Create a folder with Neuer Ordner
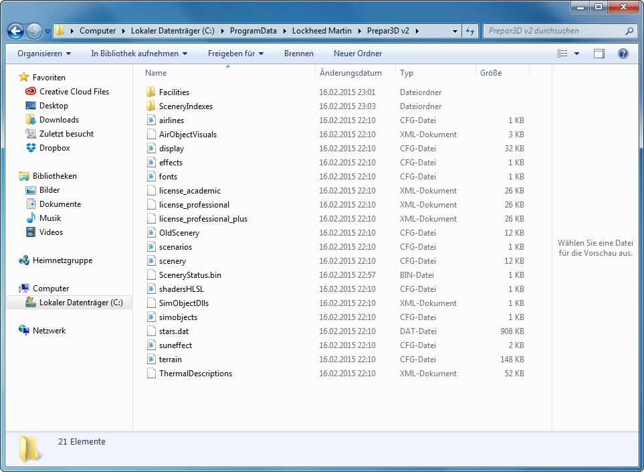This screenshot has width=644, height=472. point(358,54)
